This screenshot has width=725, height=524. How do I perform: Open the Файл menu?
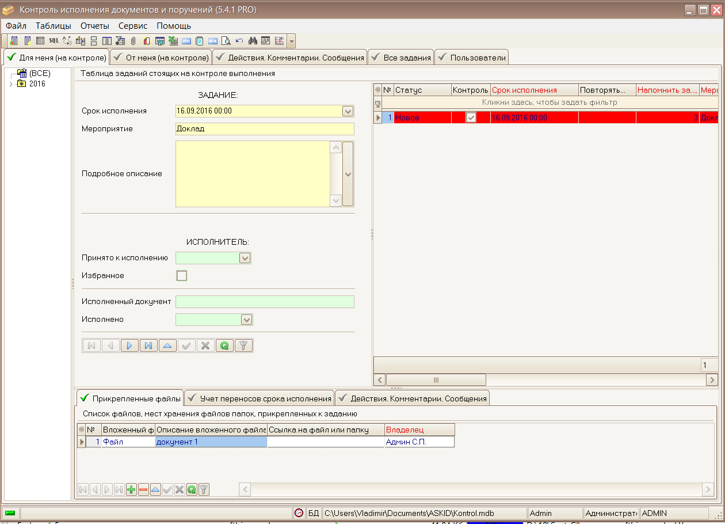16,26
